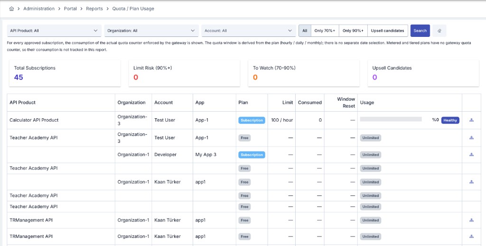The width and height of the screenshot is (486, 246).
Task: Open Administration in the breadcrumb
Action: click(39, 9)
